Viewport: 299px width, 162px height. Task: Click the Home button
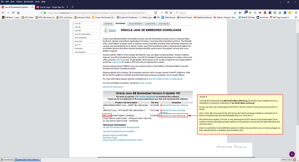click(x=18, y=12)
